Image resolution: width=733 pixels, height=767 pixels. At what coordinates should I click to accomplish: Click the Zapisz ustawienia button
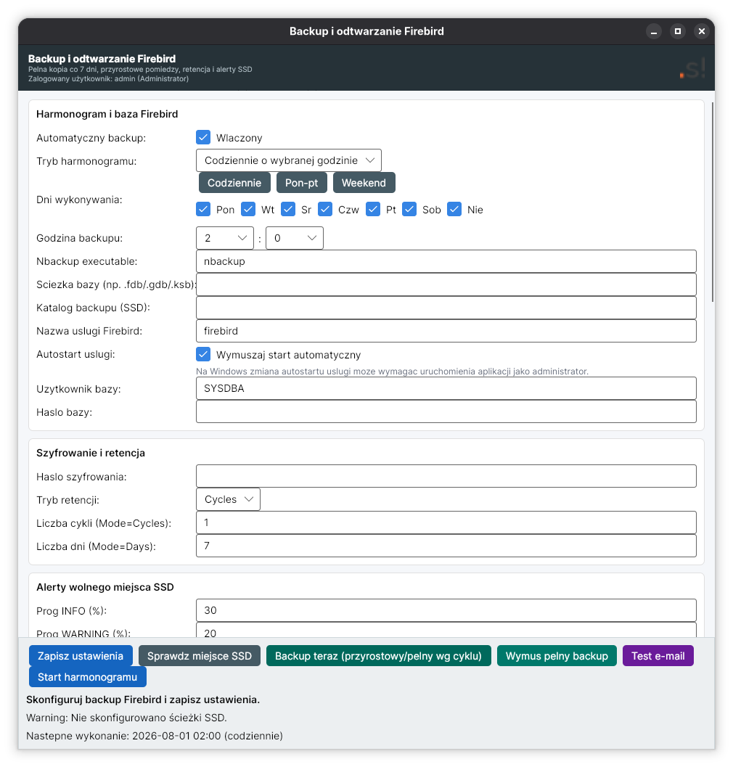pos(81,656)
